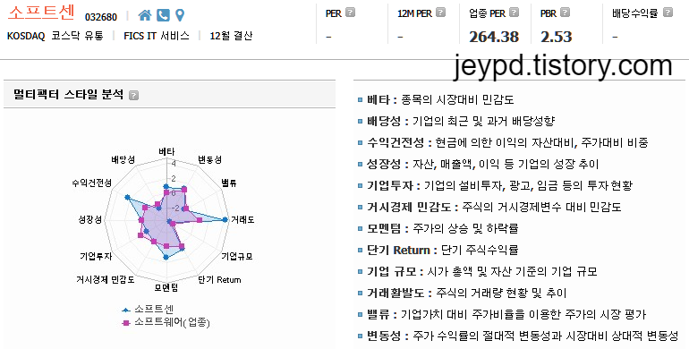The height and width of the screenshot is (349, 689).
Task: Click the 단기 Return definition line
Action: (x=438, y=250)
